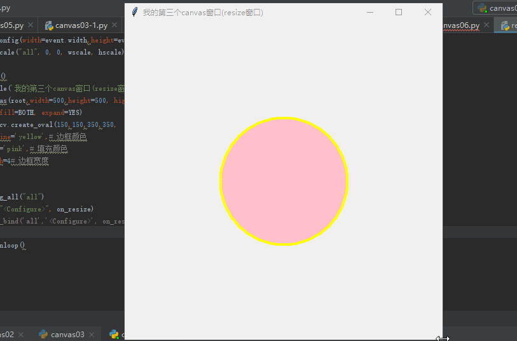
Task: Click the canvas03-1.py Python file icon
Action: tap(49, 25)
